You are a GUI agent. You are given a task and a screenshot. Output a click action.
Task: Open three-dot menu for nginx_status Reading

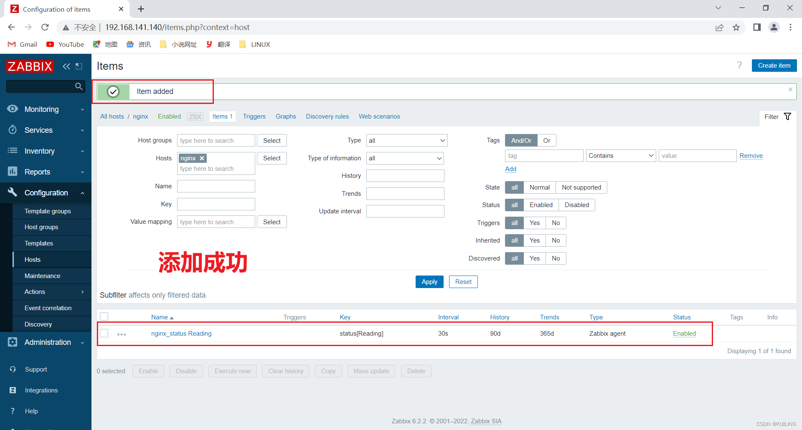[122, 334]
